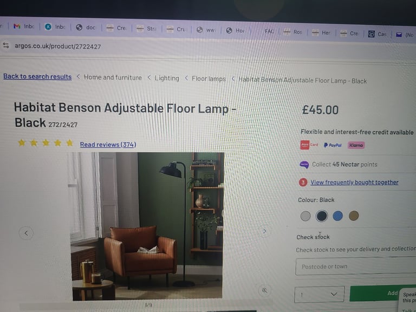Choose the blue colour variant
This screenshot has width=416, height=312.
click(x=337, y=216)
